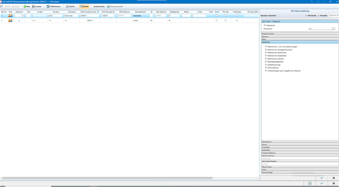Toggle Sammeldruck checkbox
This screenshot has height=187, width=339.
click(266, 68)
